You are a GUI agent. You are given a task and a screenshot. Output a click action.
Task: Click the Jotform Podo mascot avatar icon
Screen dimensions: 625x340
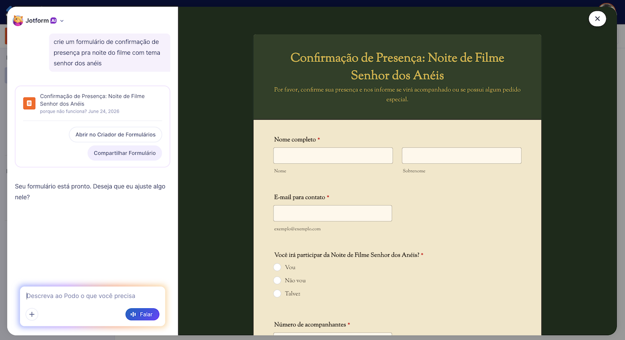point(18,20)
